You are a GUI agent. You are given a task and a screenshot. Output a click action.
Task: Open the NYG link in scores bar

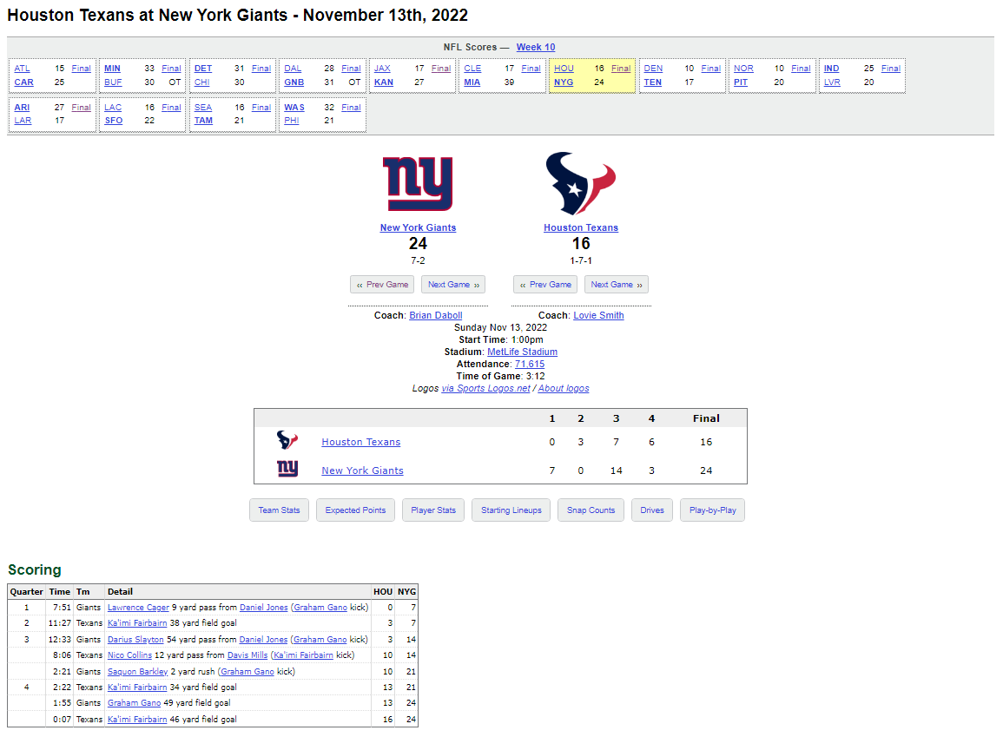pos(564,82)
